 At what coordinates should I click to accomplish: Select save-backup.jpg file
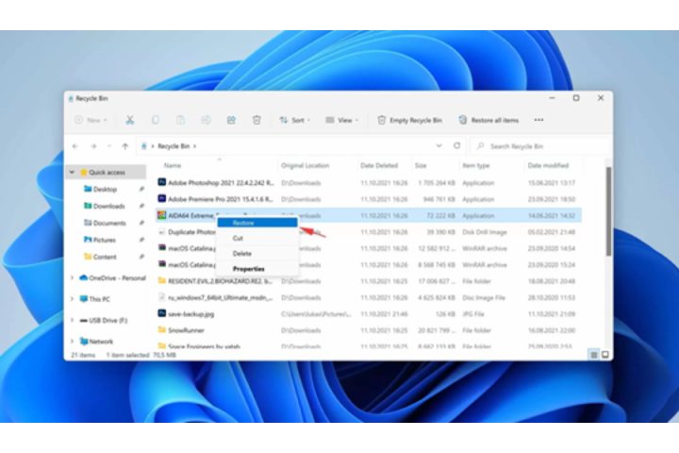(369, 314)
